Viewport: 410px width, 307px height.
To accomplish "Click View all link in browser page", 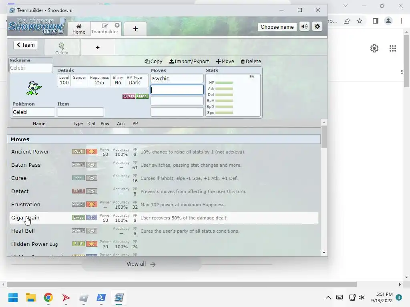I will [x=141, y=264].
